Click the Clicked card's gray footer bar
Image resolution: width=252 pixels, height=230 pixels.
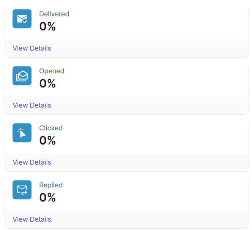coord(152,162)
